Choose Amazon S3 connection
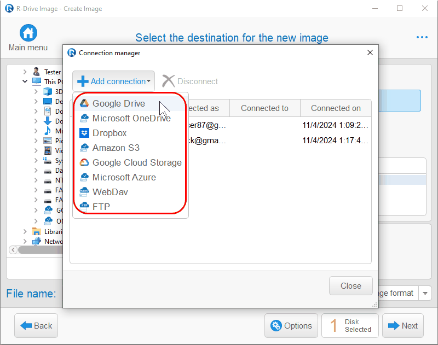Viewport: 438px width, 345px height. 130,148
